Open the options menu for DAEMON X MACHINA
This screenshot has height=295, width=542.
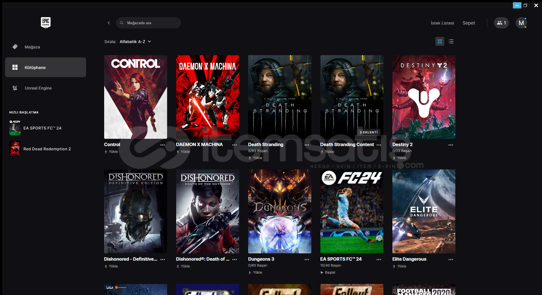tap(235, 145)
